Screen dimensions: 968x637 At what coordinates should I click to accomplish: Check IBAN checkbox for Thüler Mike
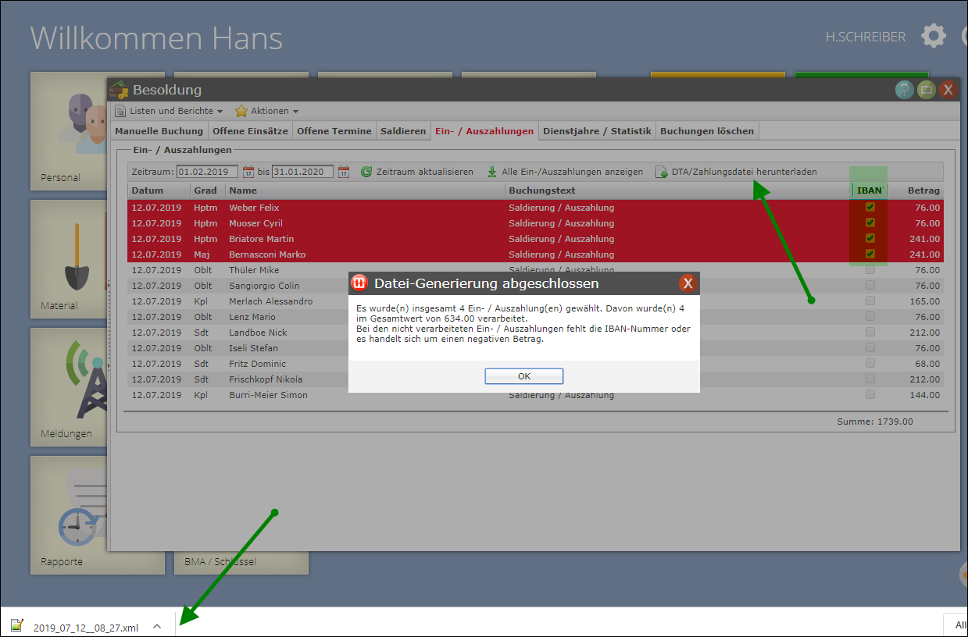pos(870,270)
